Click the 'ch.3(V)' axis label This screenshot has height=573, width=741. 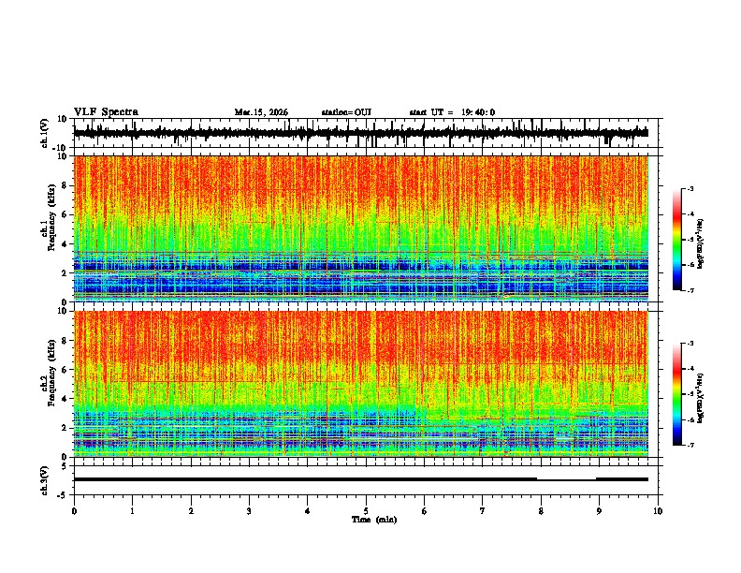click(45, 480)
